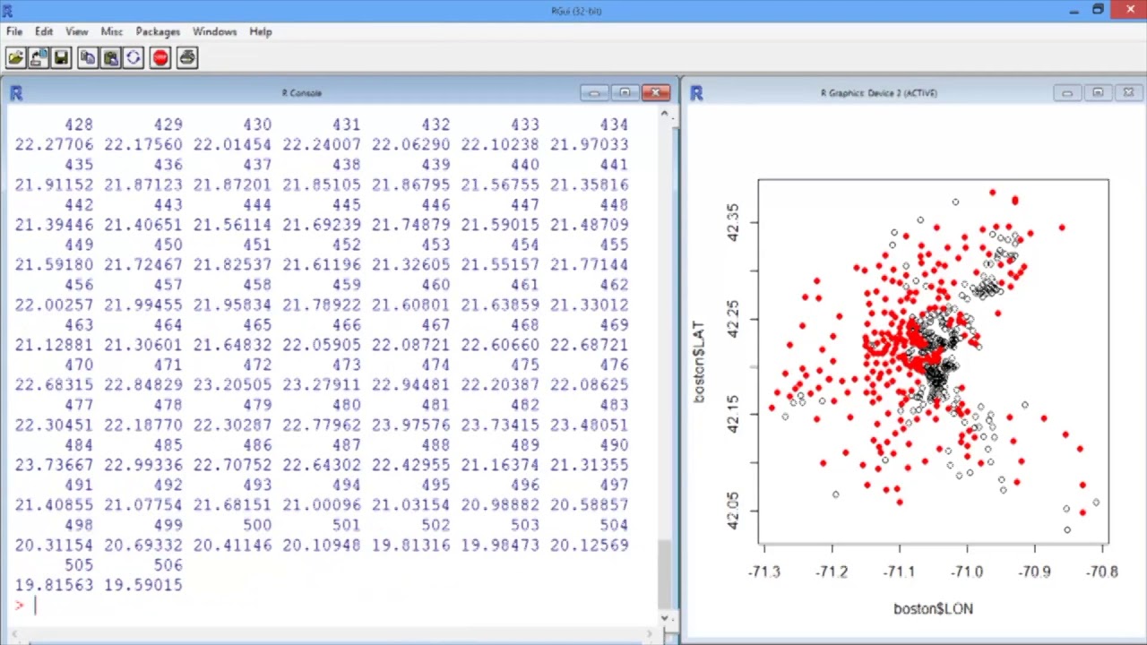The image size is (1147, 645).
Task: Click the predicted value 21.35816
Action: tap(590, 185)
